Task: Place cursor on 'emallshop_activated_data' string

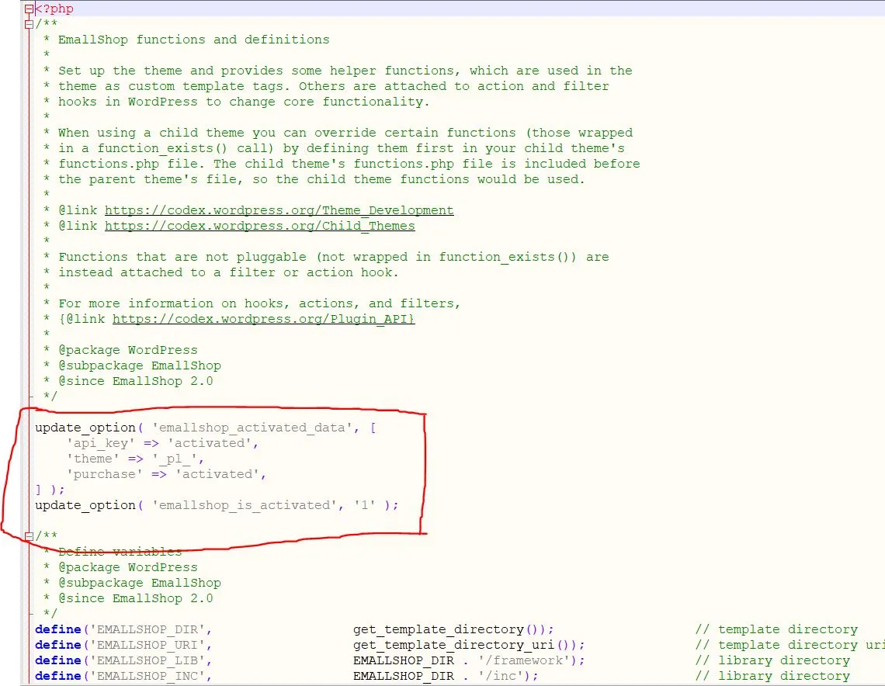Action: (248, 428)
